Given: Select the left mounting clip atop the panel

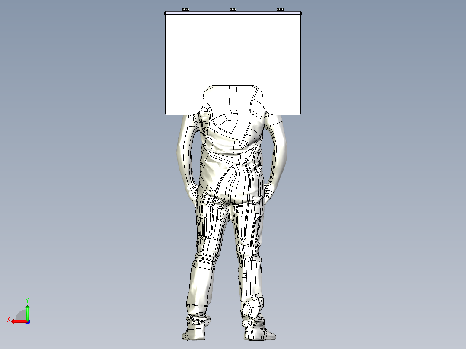Looking at the screenshot, I should [186, 10].
